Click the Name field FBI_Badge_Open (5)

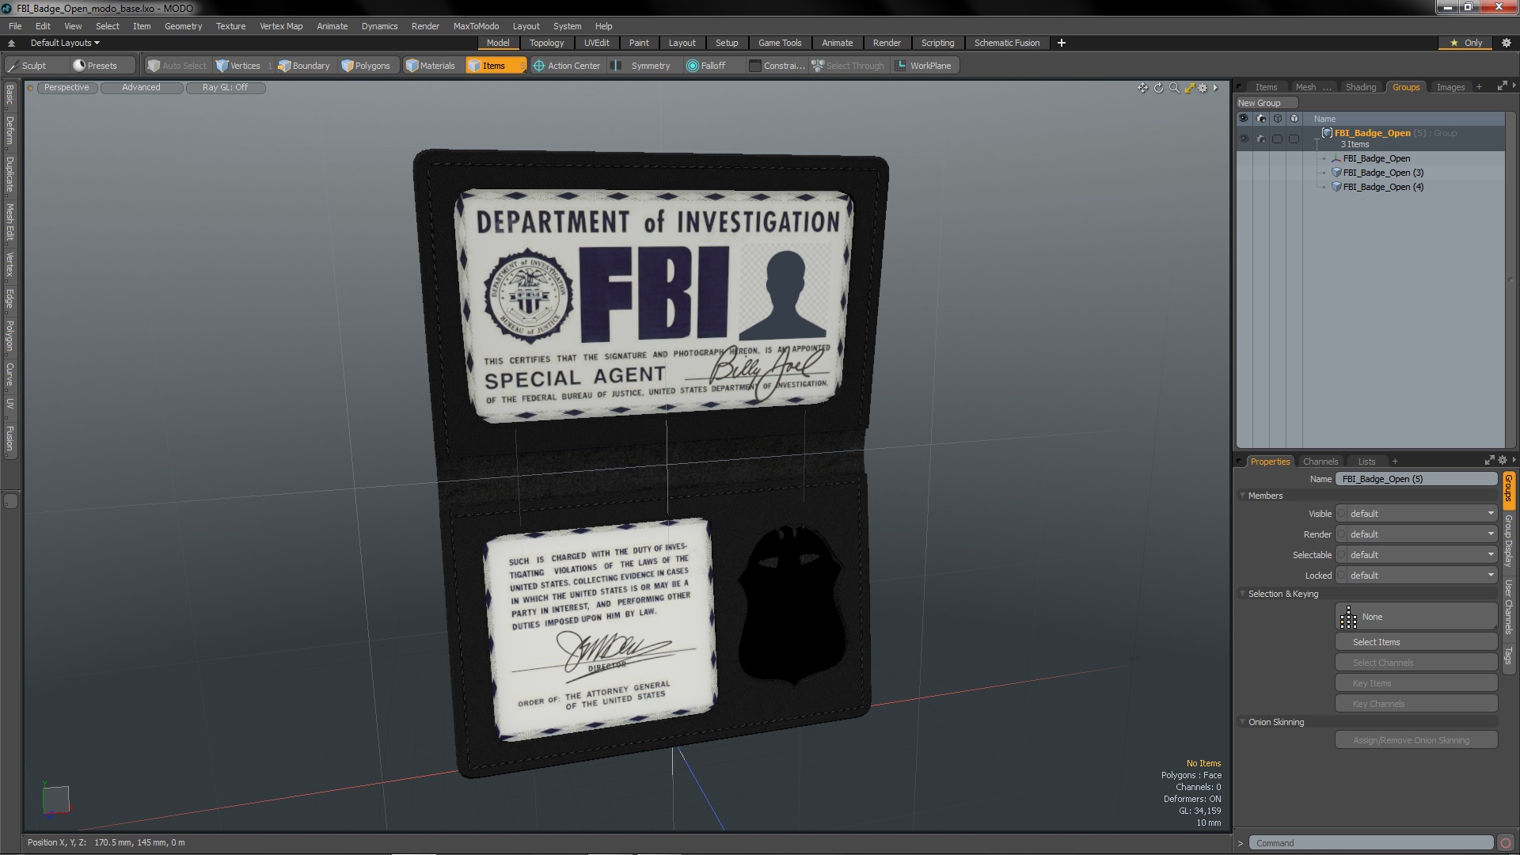[x=1416, y=479]
